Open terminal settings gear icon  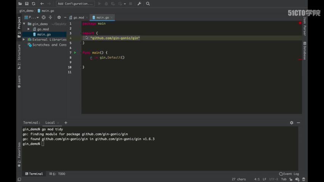pos(292,123)
